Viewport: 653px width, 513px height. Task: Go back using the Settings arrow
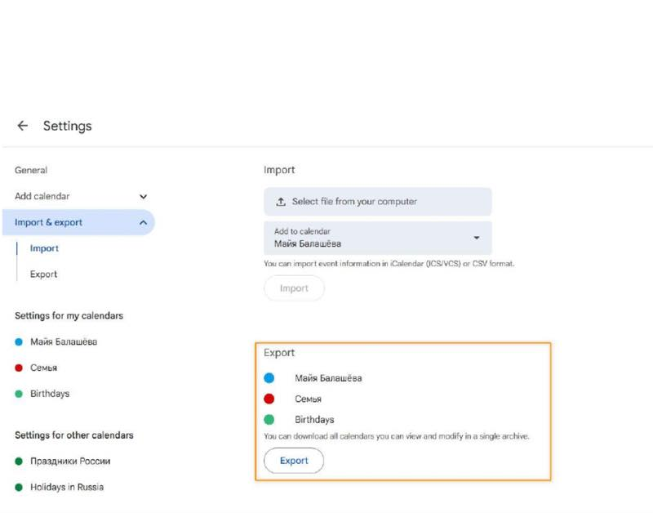coord(23,126)
